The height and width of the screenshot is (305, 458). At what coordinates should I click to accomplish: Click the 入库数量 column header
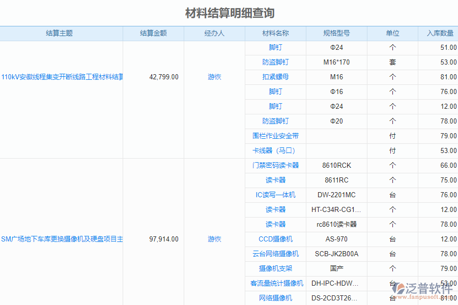438,33
